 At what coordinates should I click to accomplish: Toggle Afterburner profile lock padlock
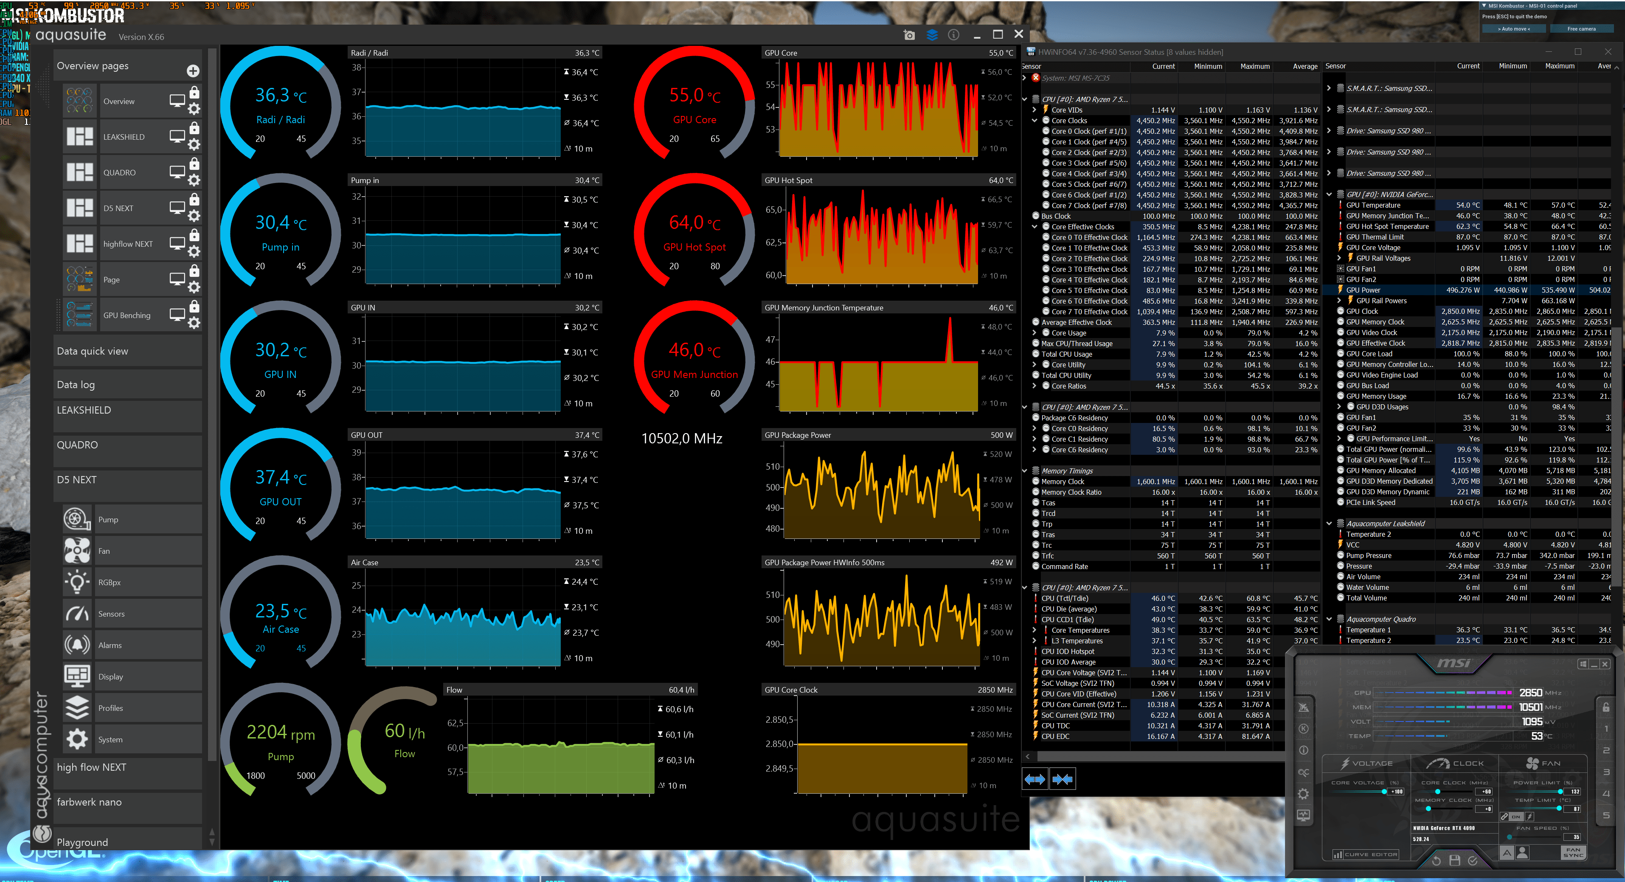point(1606,707)
